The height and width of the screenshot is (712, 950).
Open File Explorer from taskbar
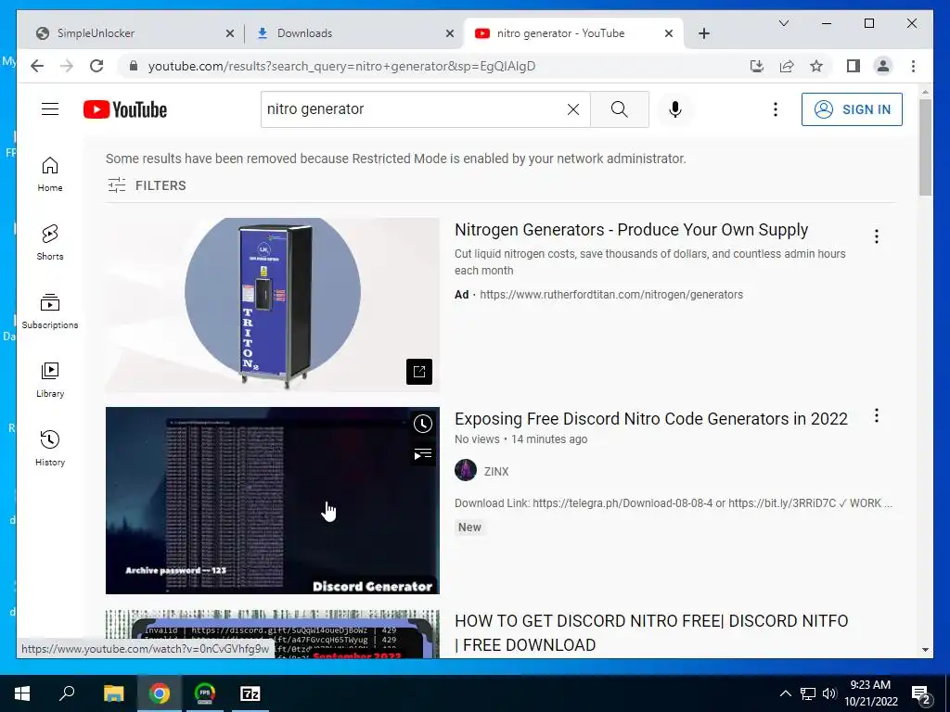pos(113,693)
